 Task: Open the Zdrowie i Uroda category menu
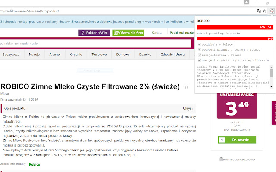click(x=172, y=55)
